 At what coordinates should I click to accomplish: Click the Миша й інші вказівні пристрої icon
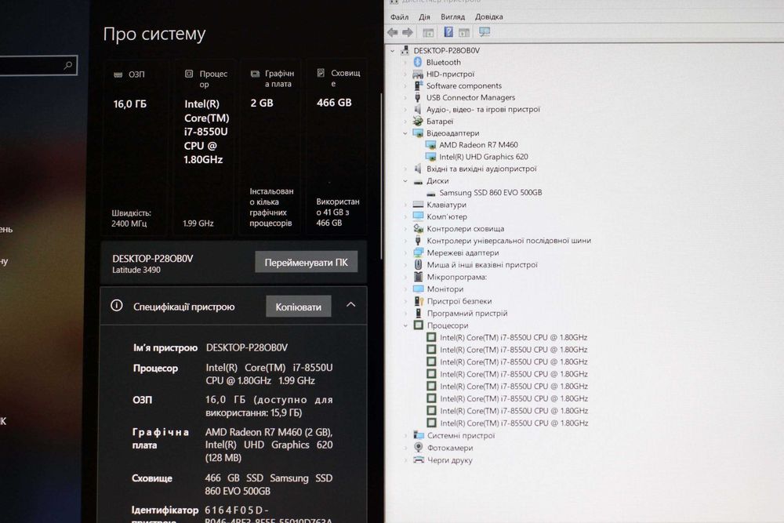click(419, 264)
